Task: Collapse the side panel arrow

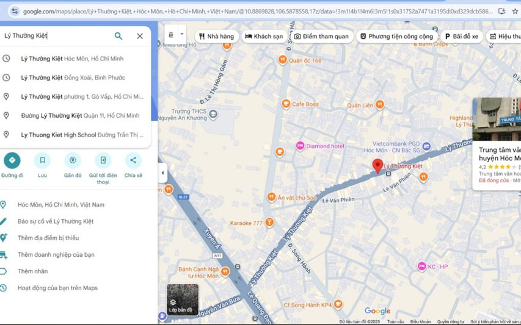Action: tap(162, 173)
